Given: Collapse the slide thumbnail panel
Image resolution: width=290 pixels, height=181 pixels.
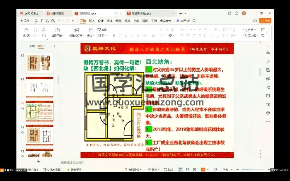Looking at the screenshot, I should [54, 46].
